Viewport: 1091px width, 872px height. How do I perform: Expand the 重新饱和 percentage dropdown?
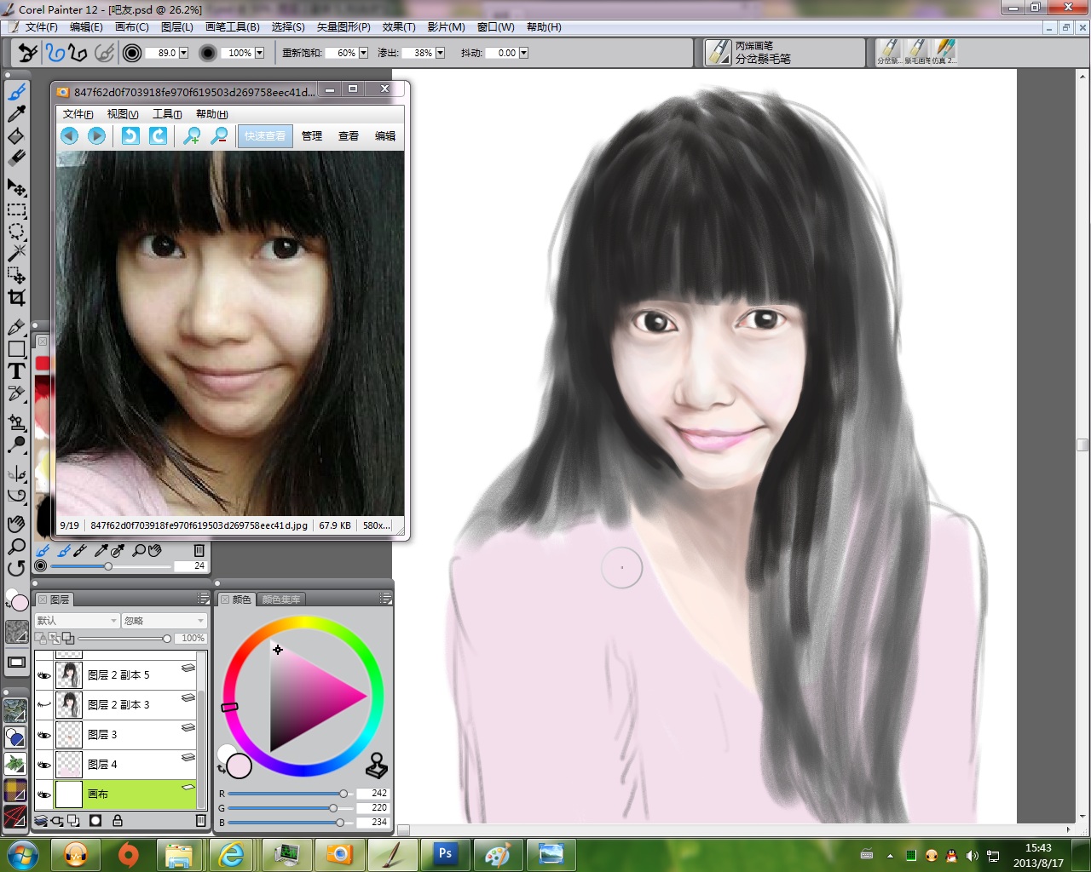tap(363, 53)
